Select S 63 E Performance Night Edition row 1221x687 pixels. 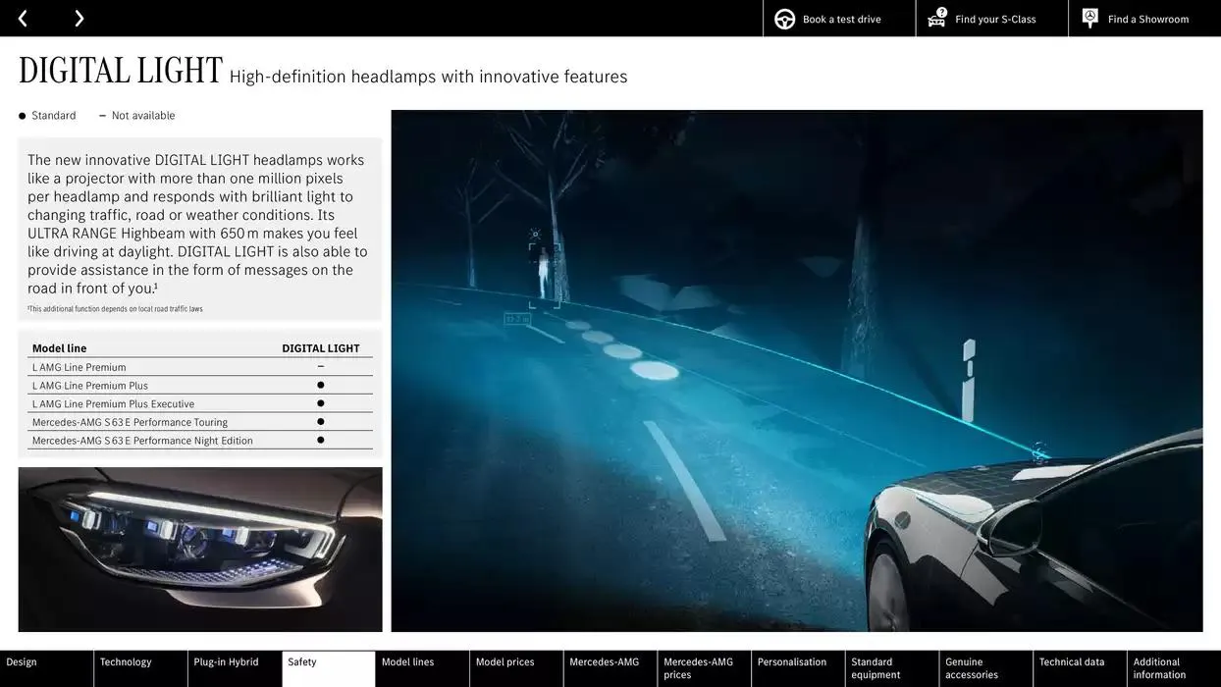(x=200, y=441)
